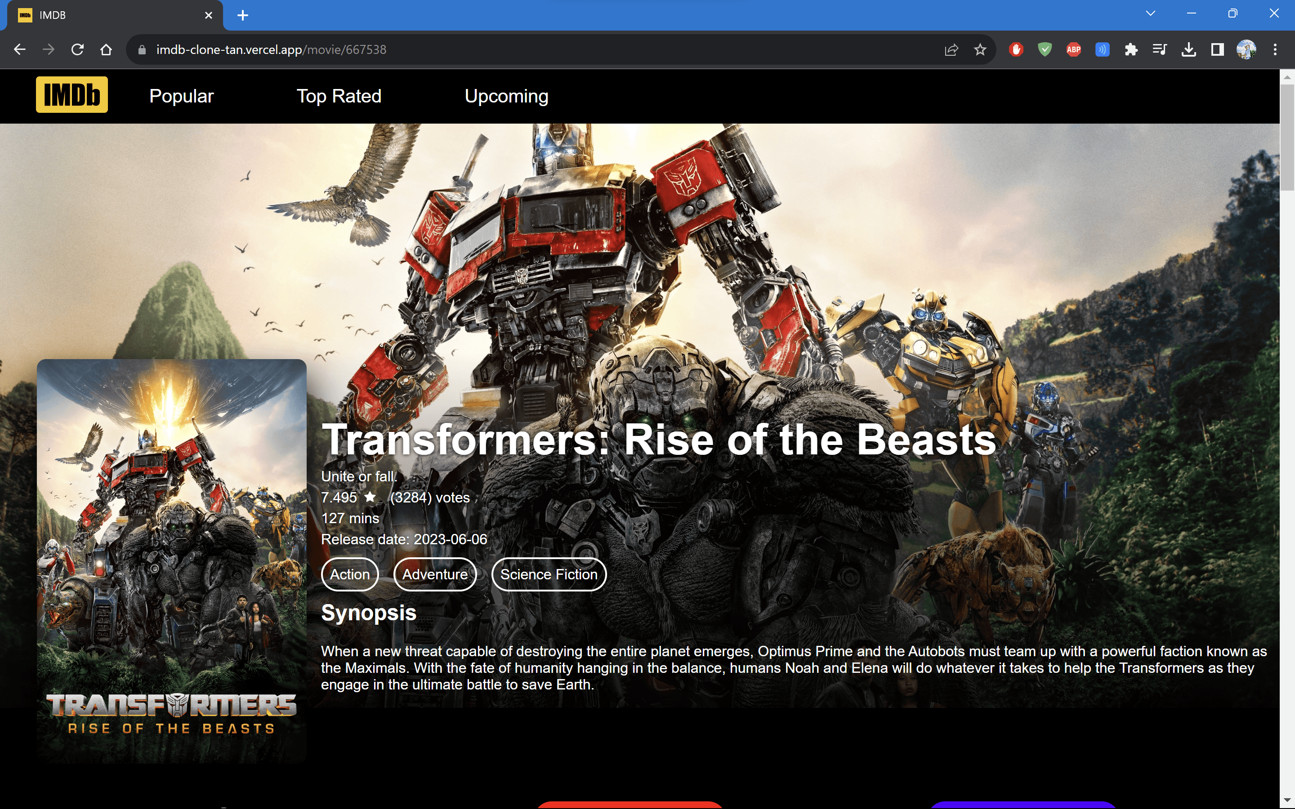
Task: Click the Transformers movie poster thumbnail
Action: (x=171, y=561)
